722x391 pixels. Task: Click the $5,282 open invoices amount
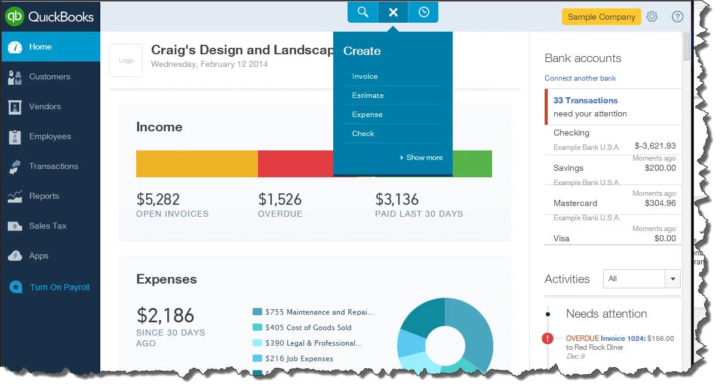(158, 199)
